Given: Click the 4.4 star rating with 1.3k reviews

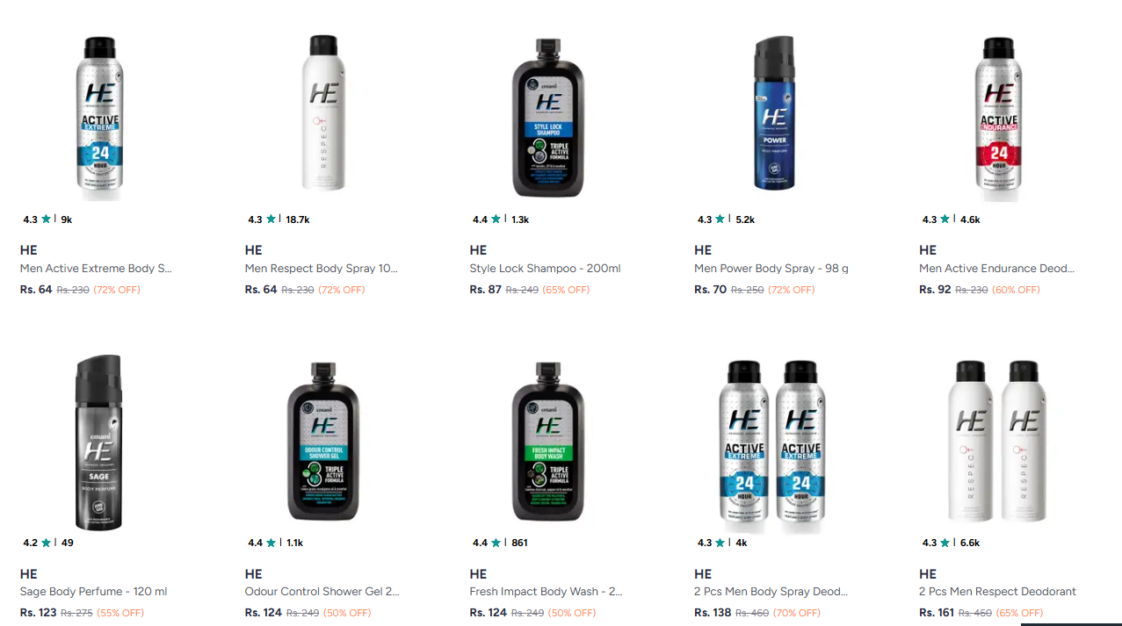Looking at the screenshot, I should [x=501, y=219].
